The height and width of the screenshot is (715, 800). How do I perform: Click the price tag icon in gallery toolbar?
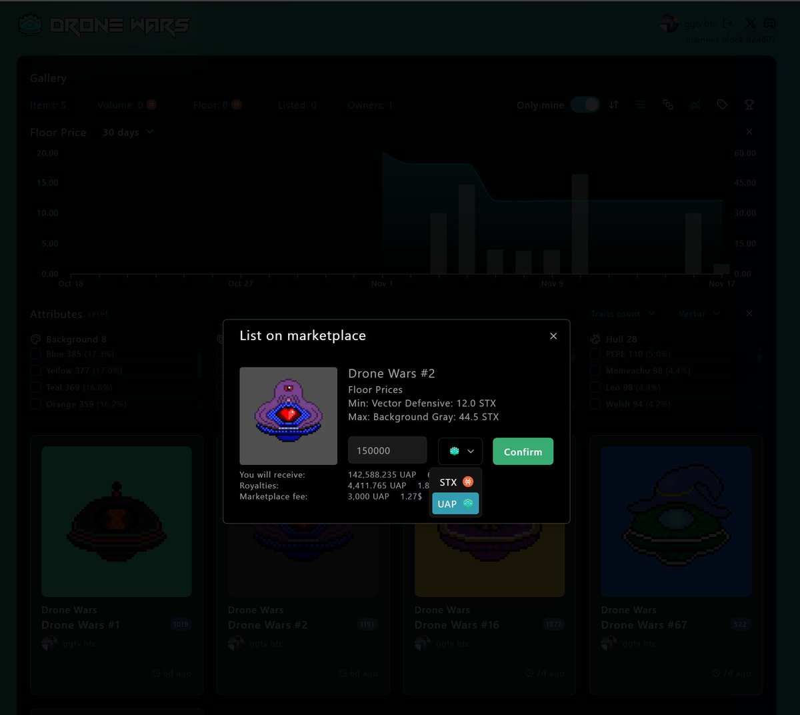(722, 105)
